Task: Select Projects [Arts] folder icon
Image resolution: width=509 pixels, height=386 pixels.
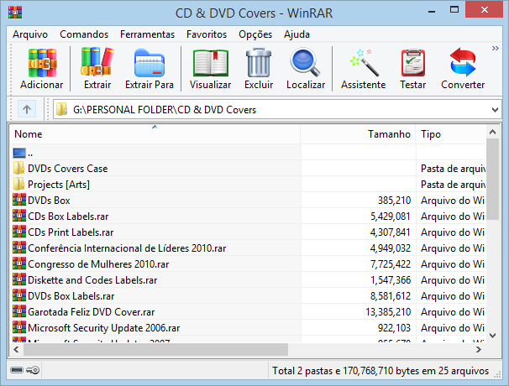Action: point(18,184)
